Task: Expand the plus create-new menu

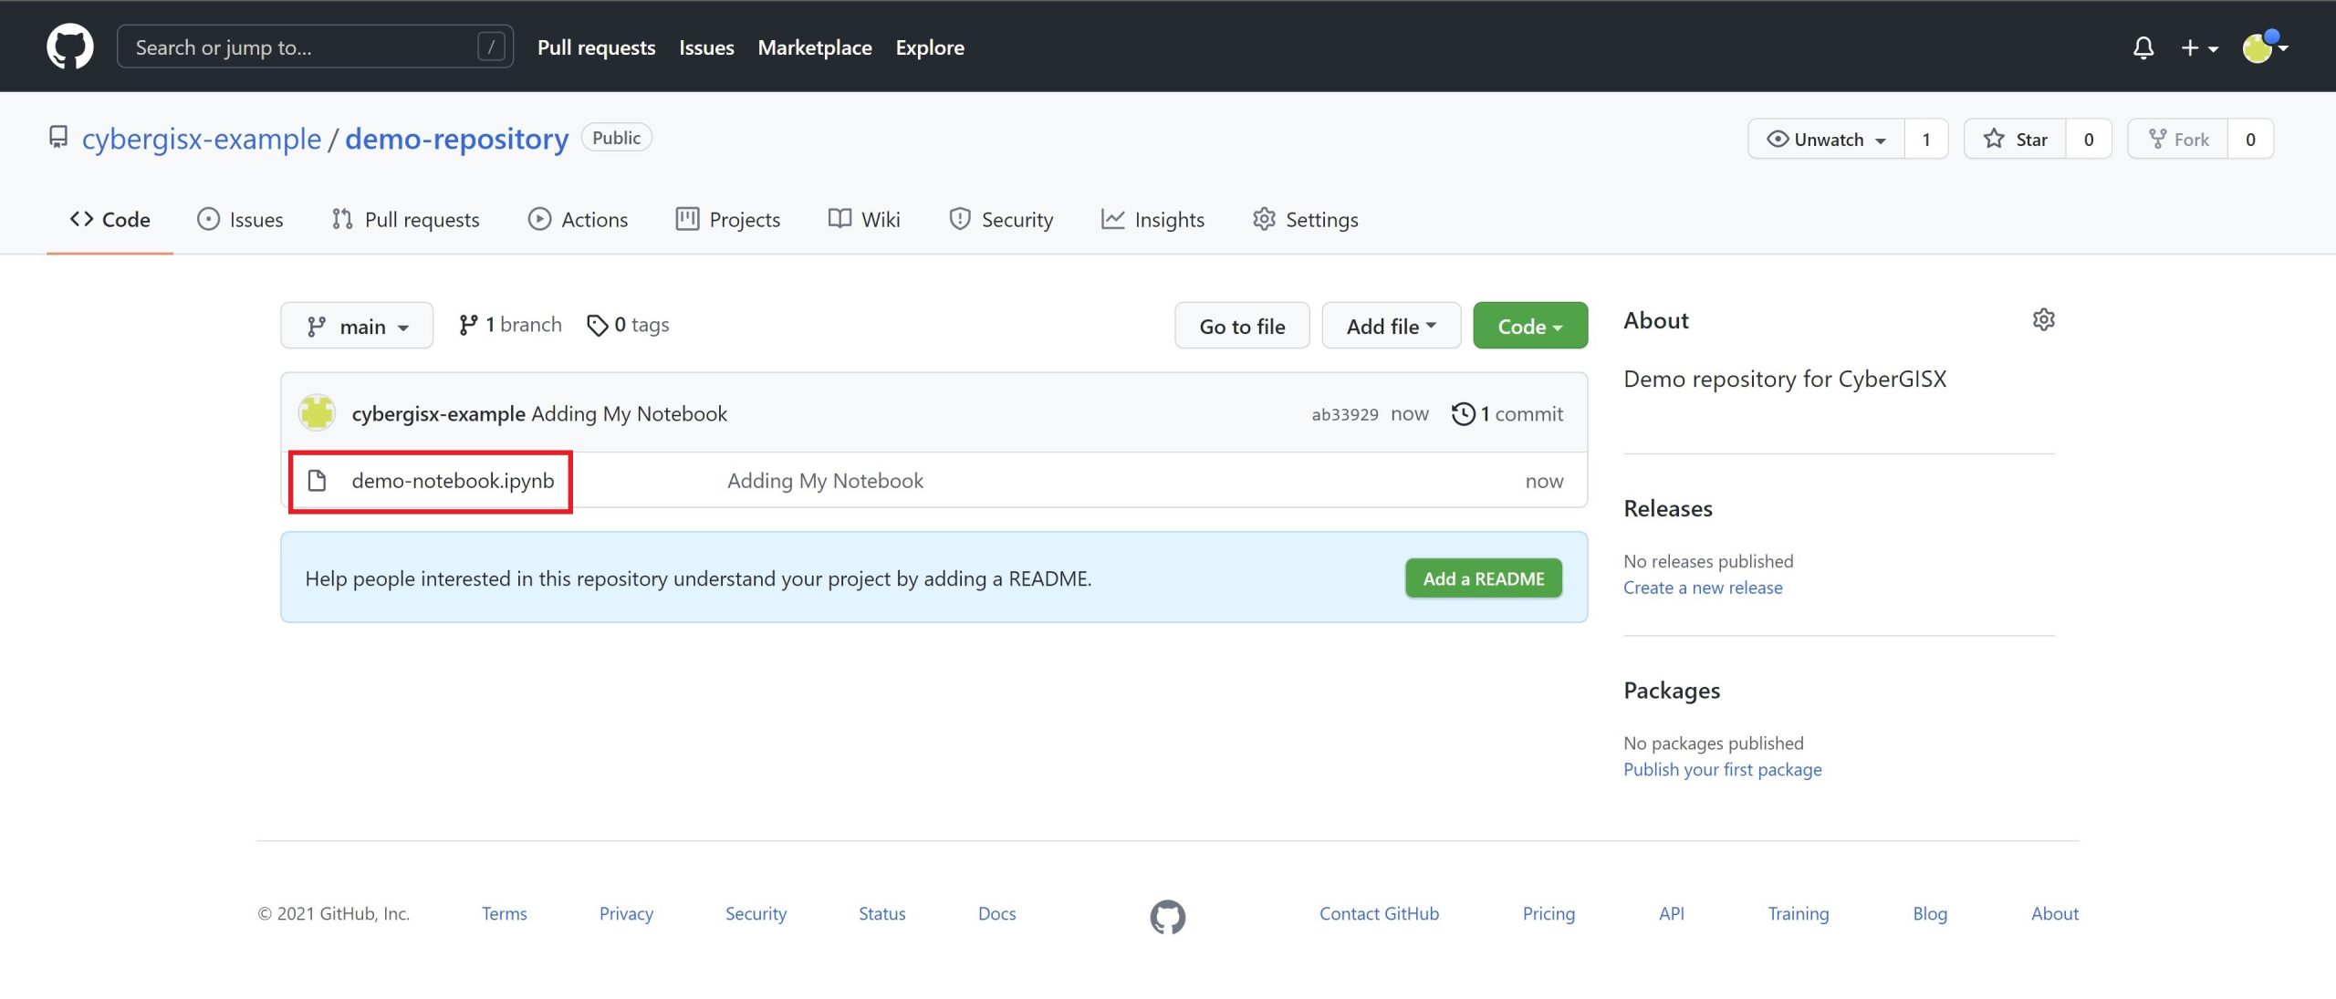Action: click(2199, 47)
